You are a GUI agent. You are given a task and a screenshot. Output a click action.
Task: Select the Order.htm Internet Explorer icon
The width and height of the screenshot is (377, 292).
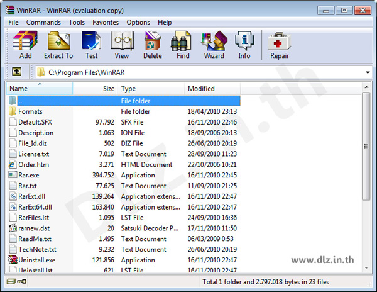[x=13, y=164]
